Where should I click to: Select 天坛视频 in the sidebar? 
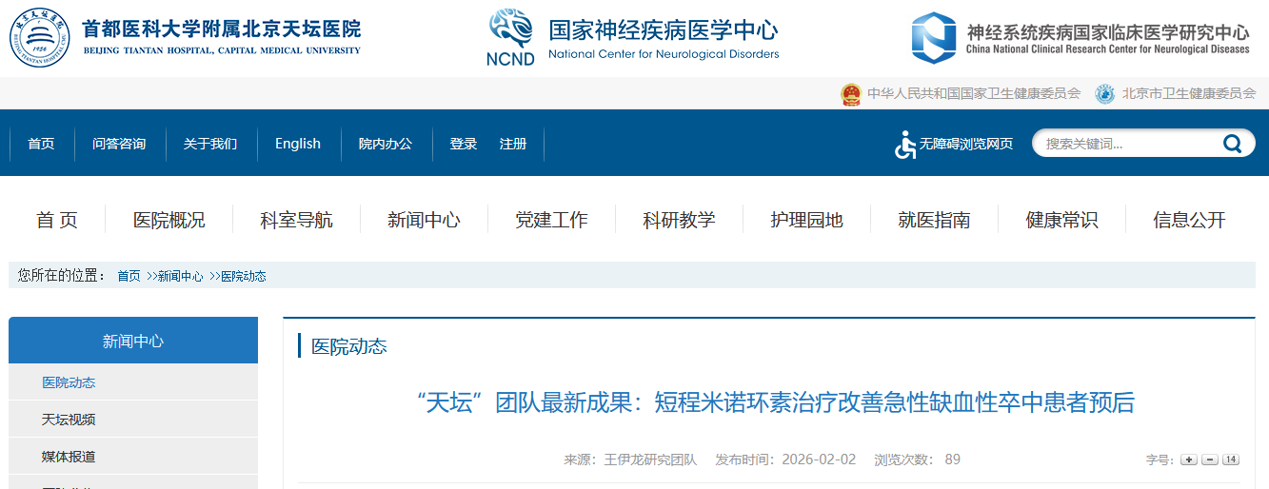click(x=69, y=420)
